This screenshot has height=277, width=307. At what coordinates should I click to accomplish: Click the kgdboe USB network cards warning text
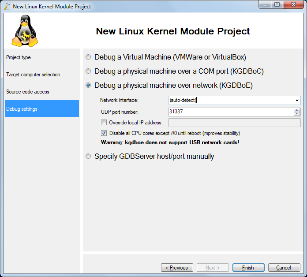pyautogui.click(x=170, y=142)
